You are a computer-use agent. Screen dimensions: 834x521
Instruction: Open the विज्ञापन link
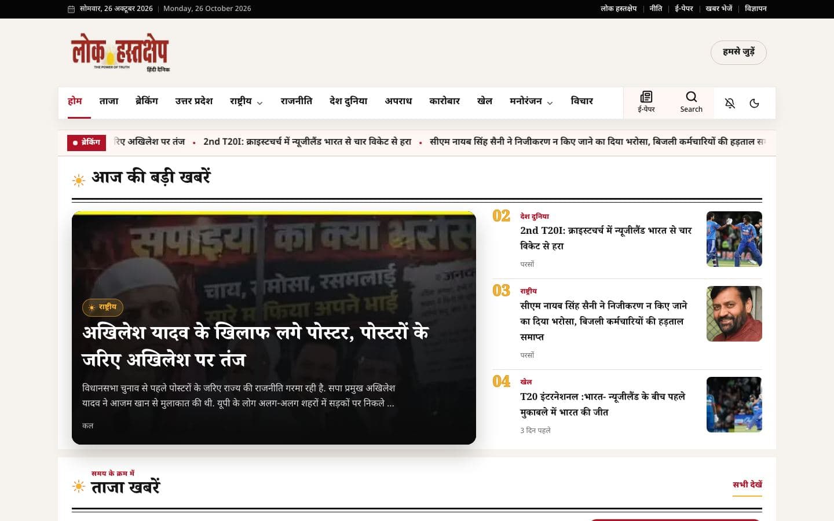point(756,9)
